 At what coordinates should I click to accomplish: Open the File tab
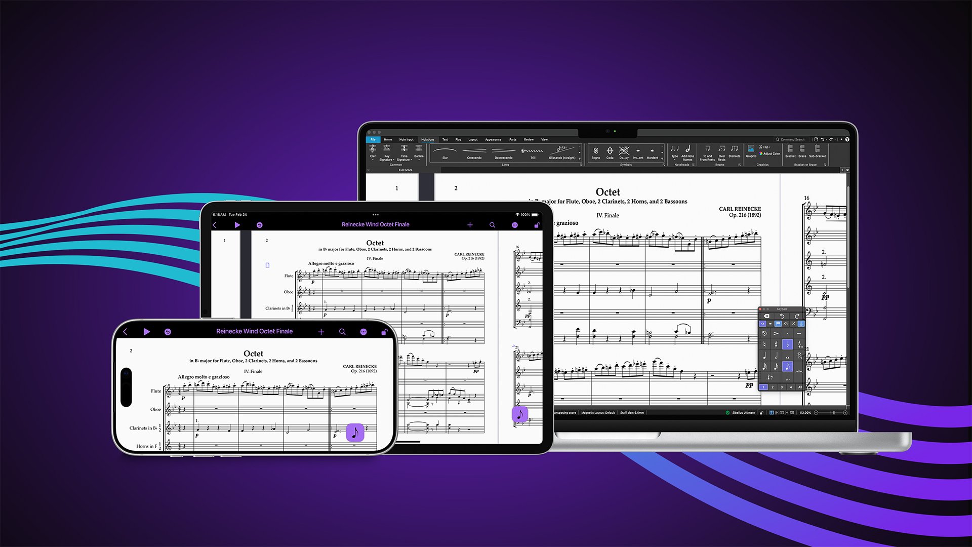click(x=373, y=139)
